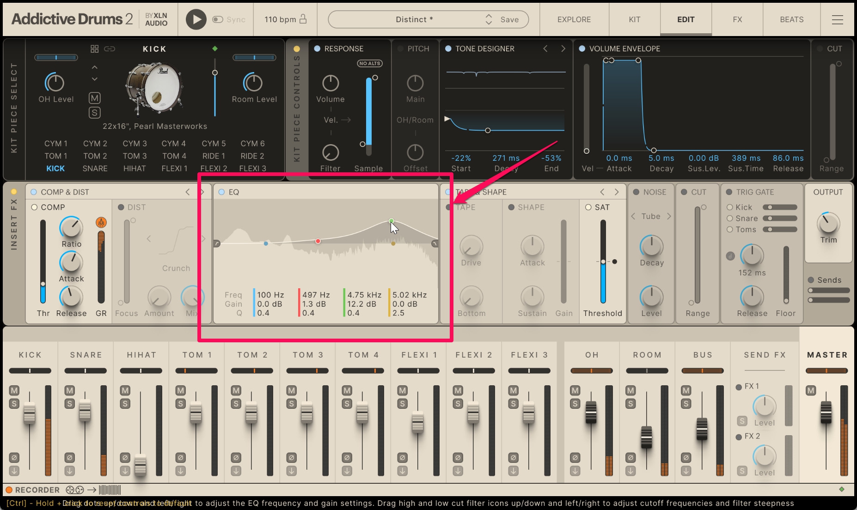Image resolution: width=857 pixels, height=510 pixels.
Task: Click the EQ high cut filter icon
Action: (x=435, y=243)
